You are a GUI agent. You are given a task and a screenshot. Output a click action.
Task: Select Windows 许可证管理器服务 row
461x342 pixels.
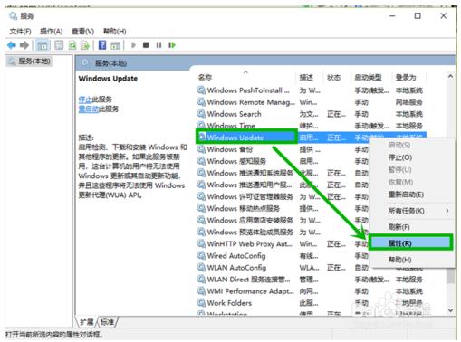[x=283, y=196]
